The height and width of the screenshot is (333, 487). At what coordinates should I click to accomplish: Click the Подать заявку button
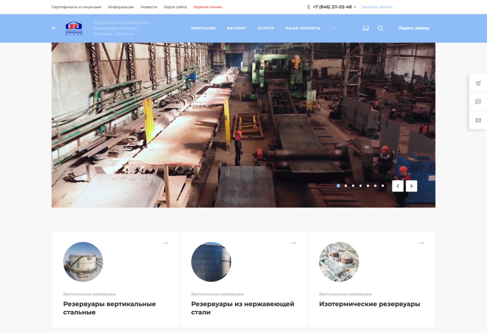pyautogui.click(x=413, y=28)
